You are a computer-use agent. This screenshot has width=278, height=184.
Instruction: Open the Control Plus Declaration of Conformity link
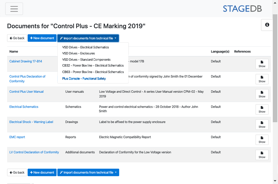point(27,79)
